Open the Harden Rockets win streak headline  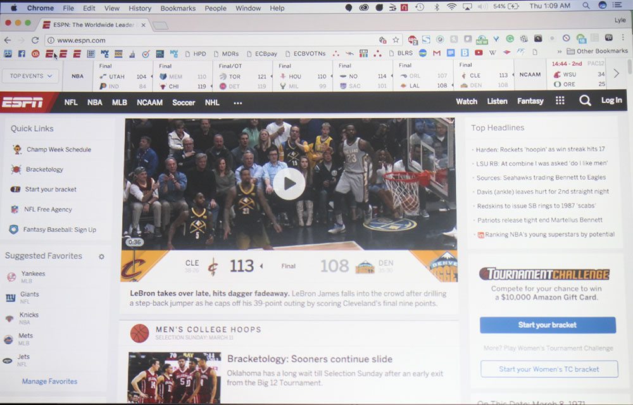540,149
